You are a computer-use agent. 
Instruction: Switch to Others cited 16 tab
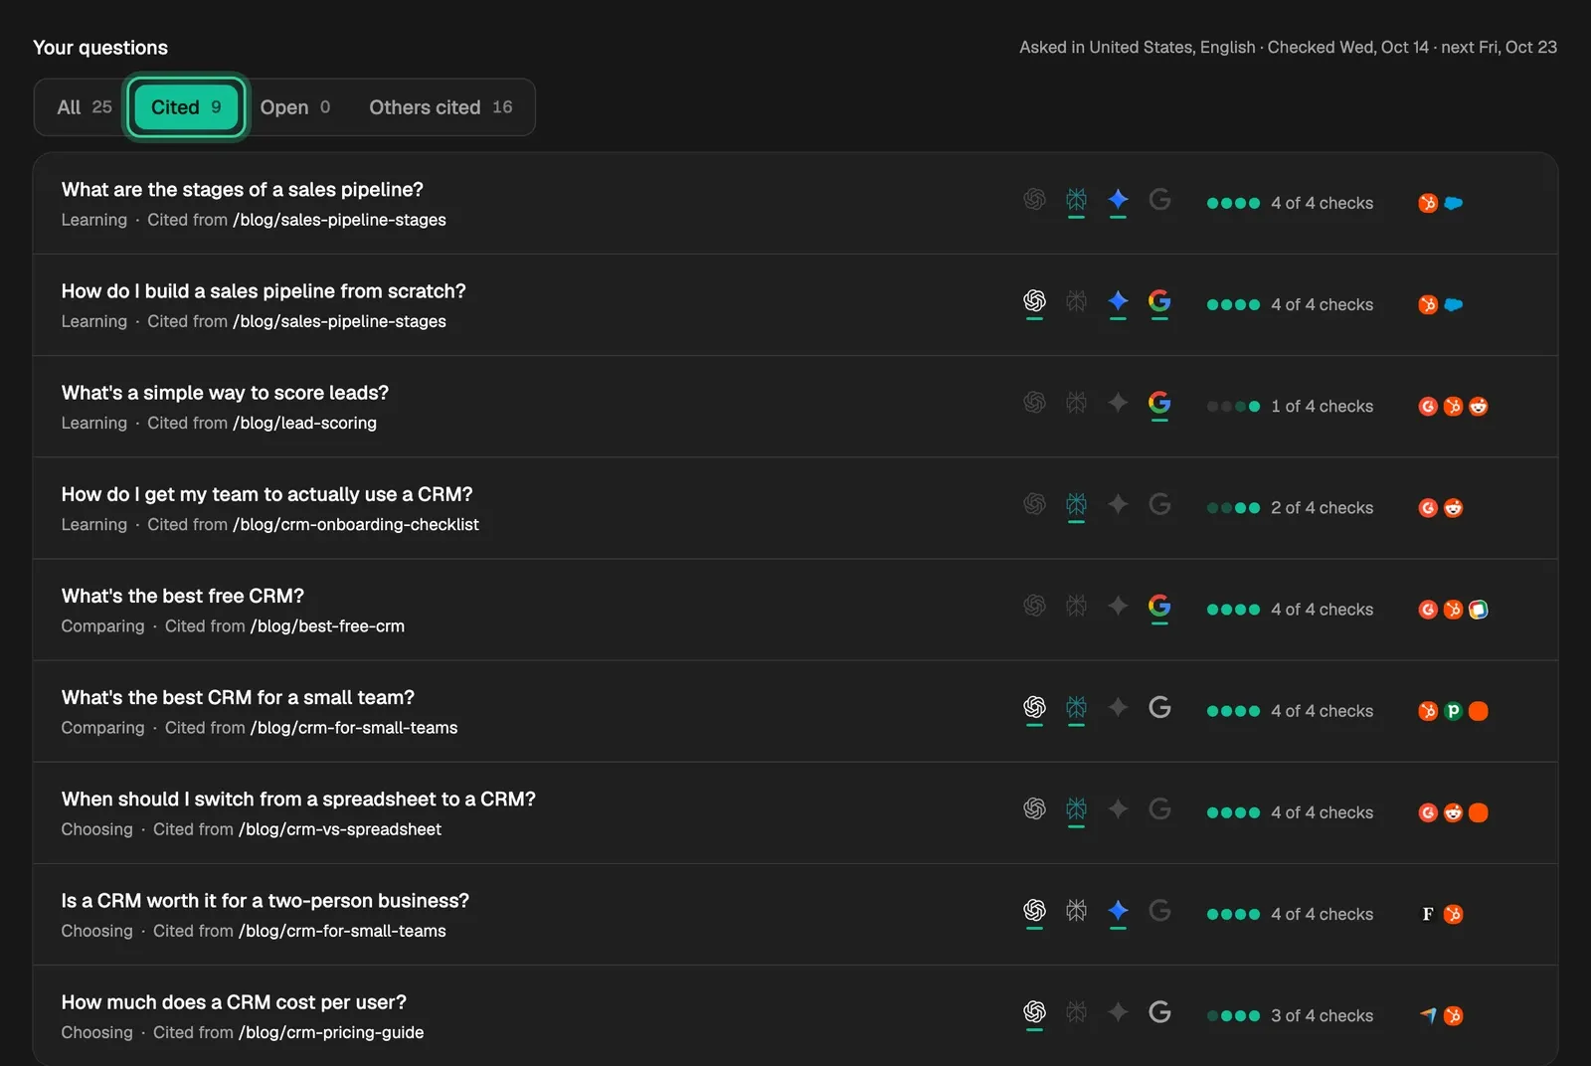pyautogui.click(x=441, y=107)
